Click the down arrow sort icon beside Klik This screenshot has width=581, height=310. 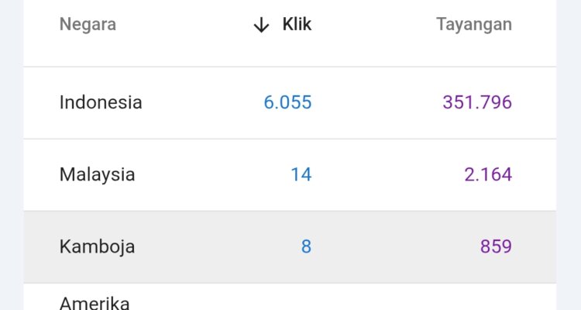[261, 25]
